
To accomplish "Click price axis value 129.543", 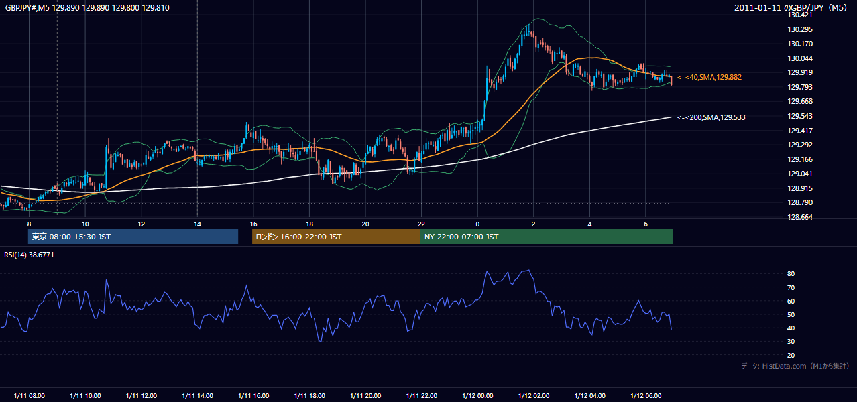I will 800,116.
